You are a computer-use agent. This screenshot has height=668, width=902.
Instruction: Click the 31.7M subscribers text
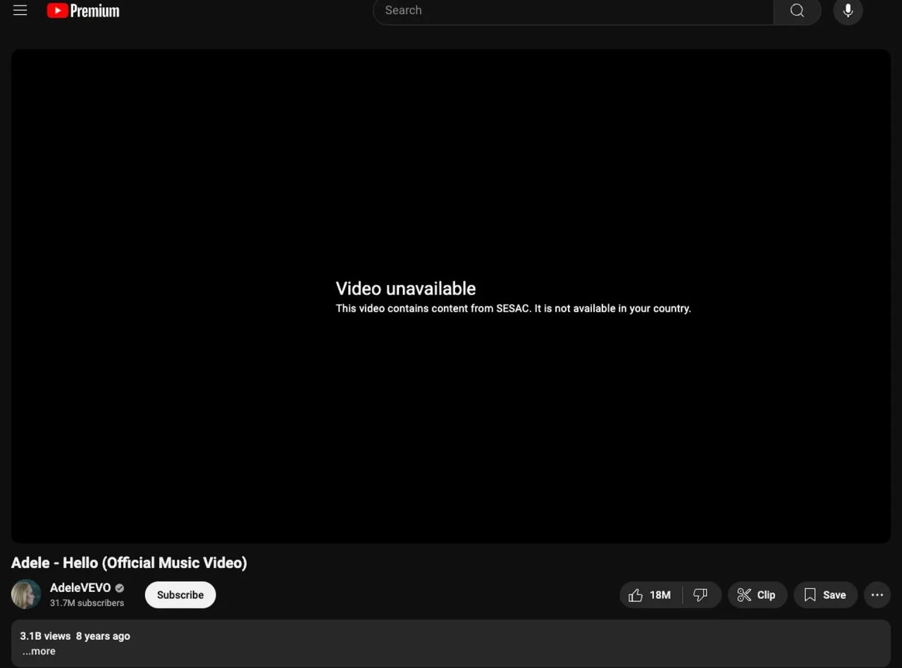(87, 603)
